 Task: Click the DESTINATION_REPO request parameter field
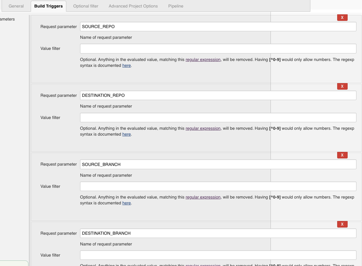pos(218,95)
